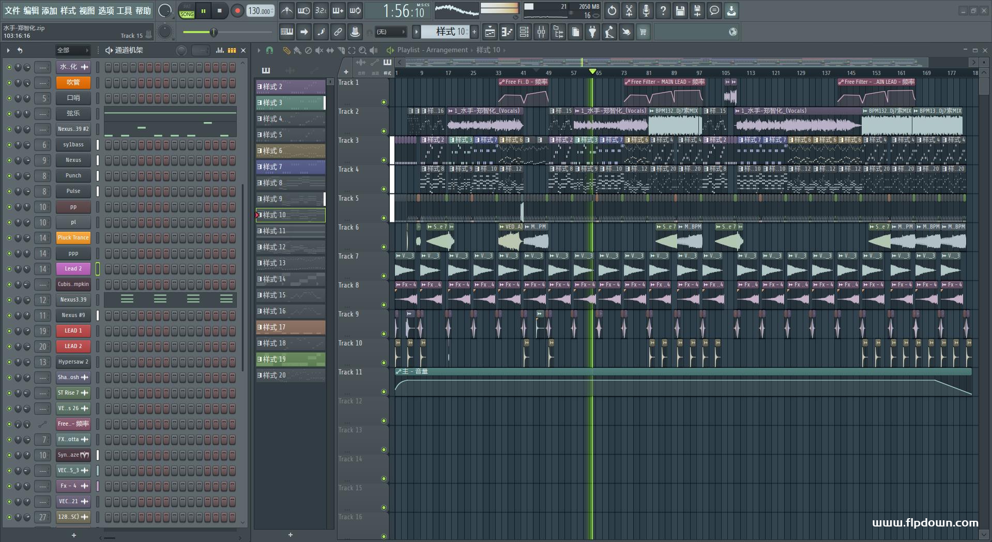
Task: Select the playlist paint brush tool
Action: [x=297, y=50]
